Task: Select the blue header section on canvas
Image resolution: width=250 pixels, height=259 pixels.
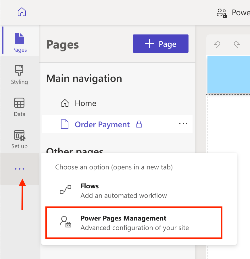Action: click(x=228, y=75)
